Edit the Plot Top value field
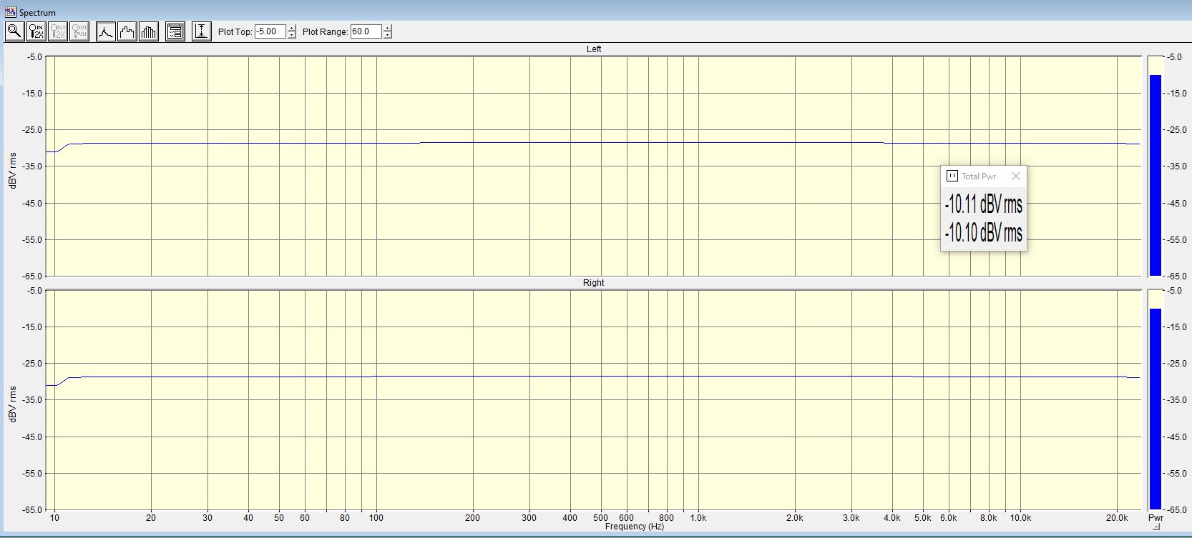Image resolution: width=1192 pixels, height=538 pixels. click(270, 31)
